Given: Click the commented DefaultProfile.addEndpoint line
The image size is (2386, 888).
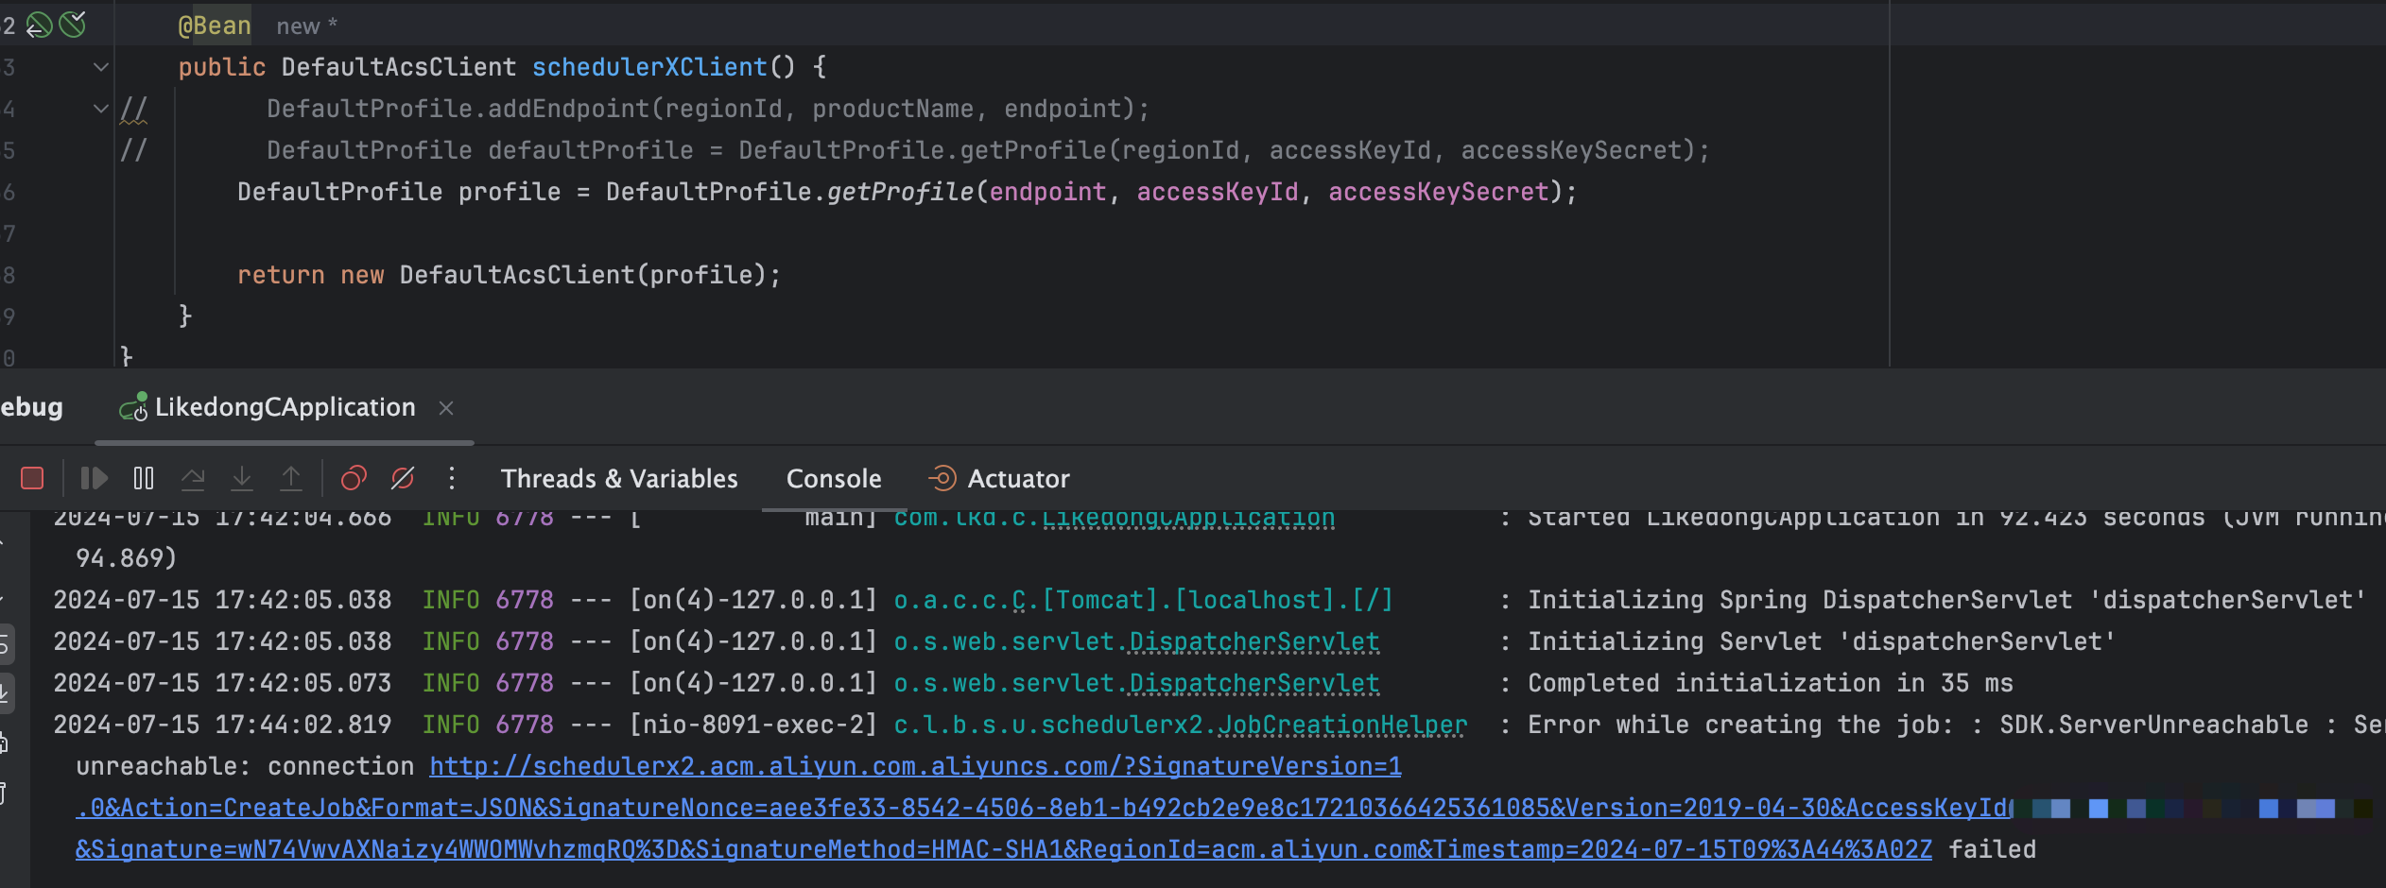Looking at the screenshot, I should 708,109.
